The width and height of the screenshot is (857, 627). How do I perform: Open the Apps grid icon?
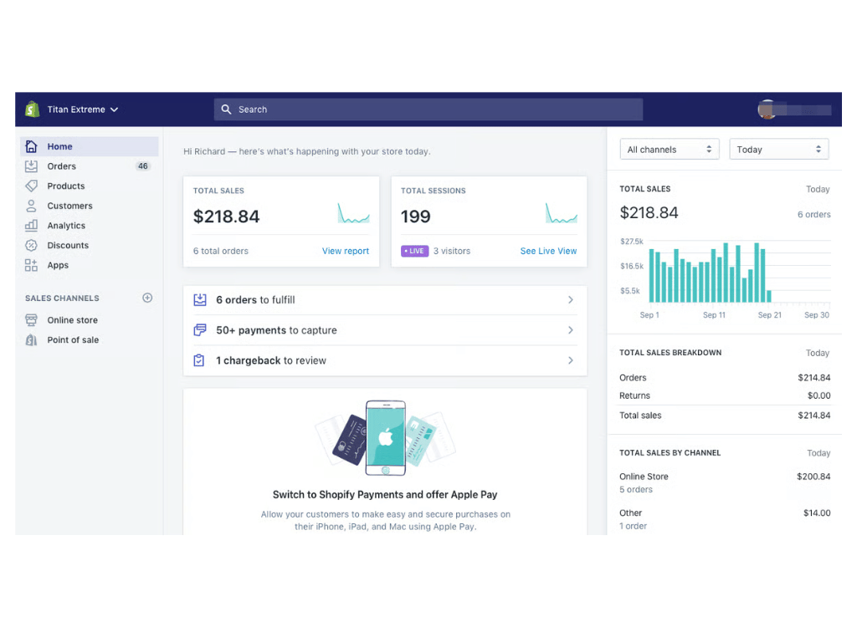tap(33, 265)
